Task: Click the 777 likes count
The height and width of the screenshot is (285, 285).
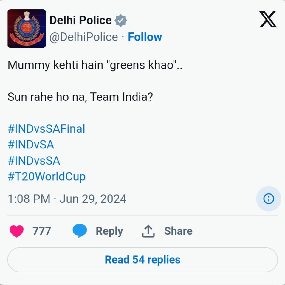Action: pos(42,231)
